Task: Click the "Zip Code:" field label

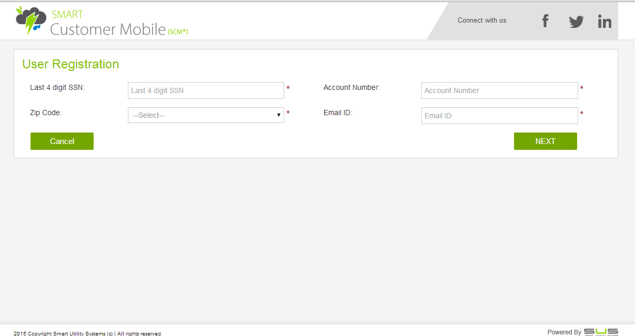Action: point(46,113)
